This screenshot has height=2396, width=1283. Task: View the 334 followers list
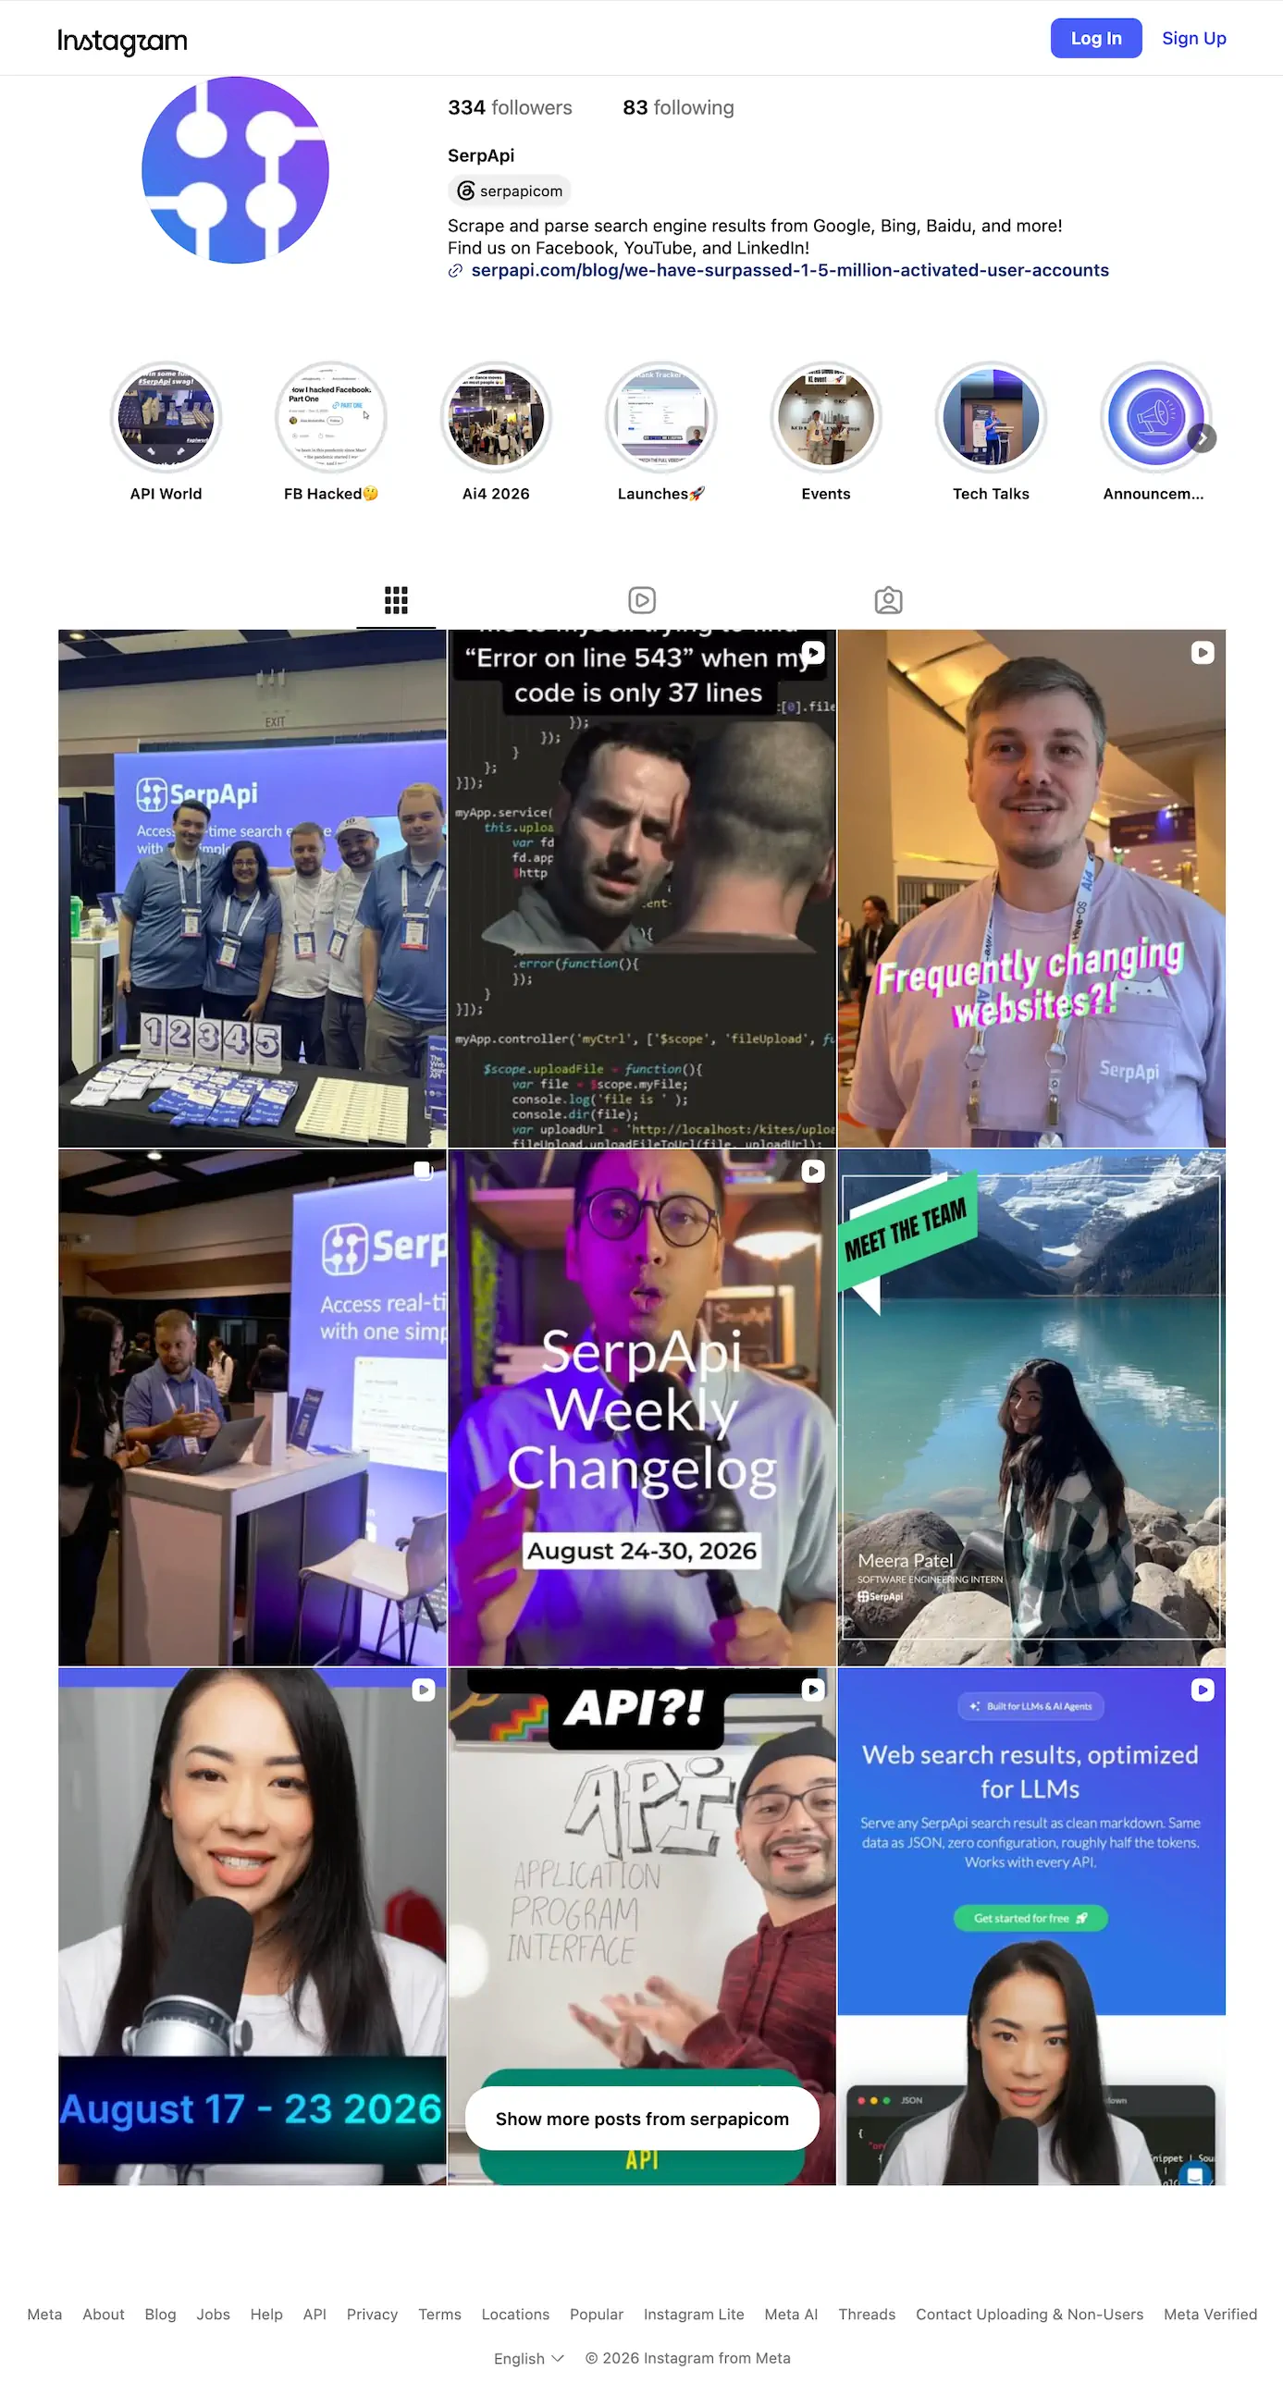tap(510, 108)
